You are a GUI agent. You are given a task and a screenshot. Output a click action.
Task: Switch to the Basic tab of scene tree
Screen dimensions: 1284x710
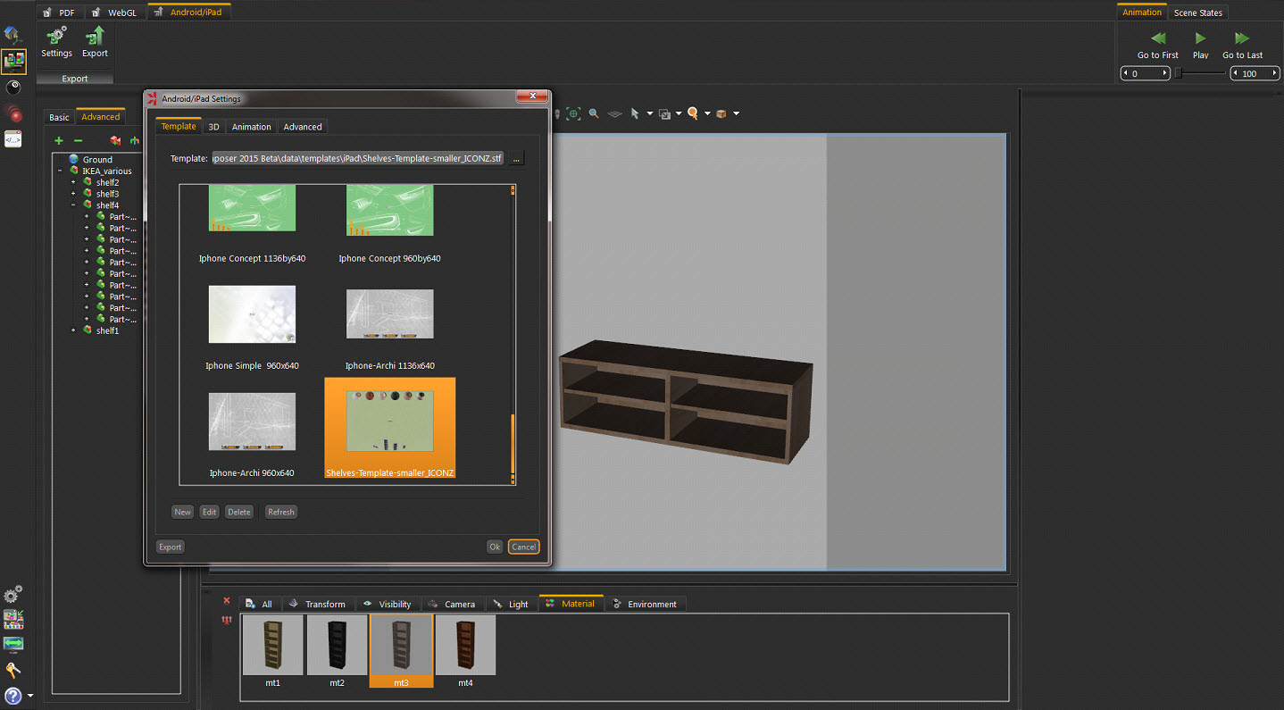[x=59, y=117]
